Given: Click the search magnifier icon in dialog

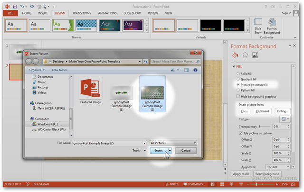Looking at the screenshot, I should point(198,62).
